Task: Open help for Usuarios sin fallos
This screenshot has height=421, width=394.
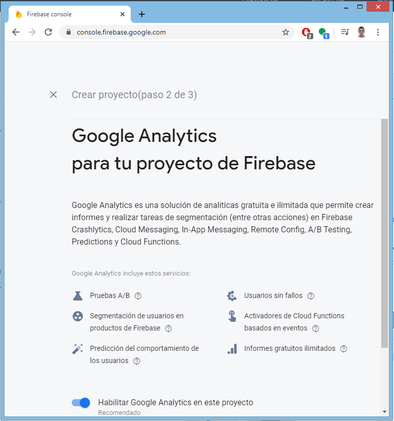Action: click(311, 295)
